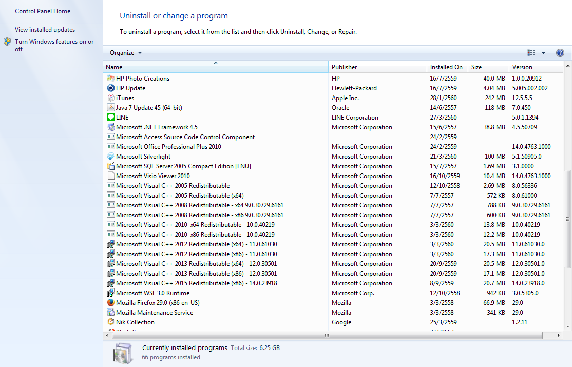Click the Mozilla Maintenance Service icon
The height and width of the screenshot is (367, 572).
110,312
